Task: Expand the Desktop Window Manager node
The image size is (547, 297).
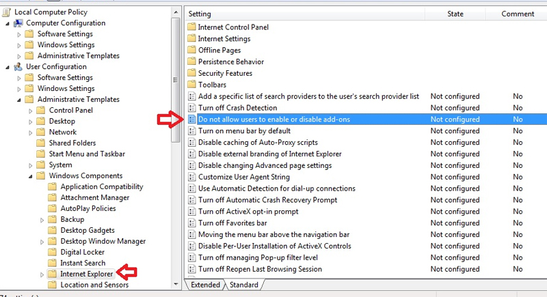Action: [x=42, y=242]
